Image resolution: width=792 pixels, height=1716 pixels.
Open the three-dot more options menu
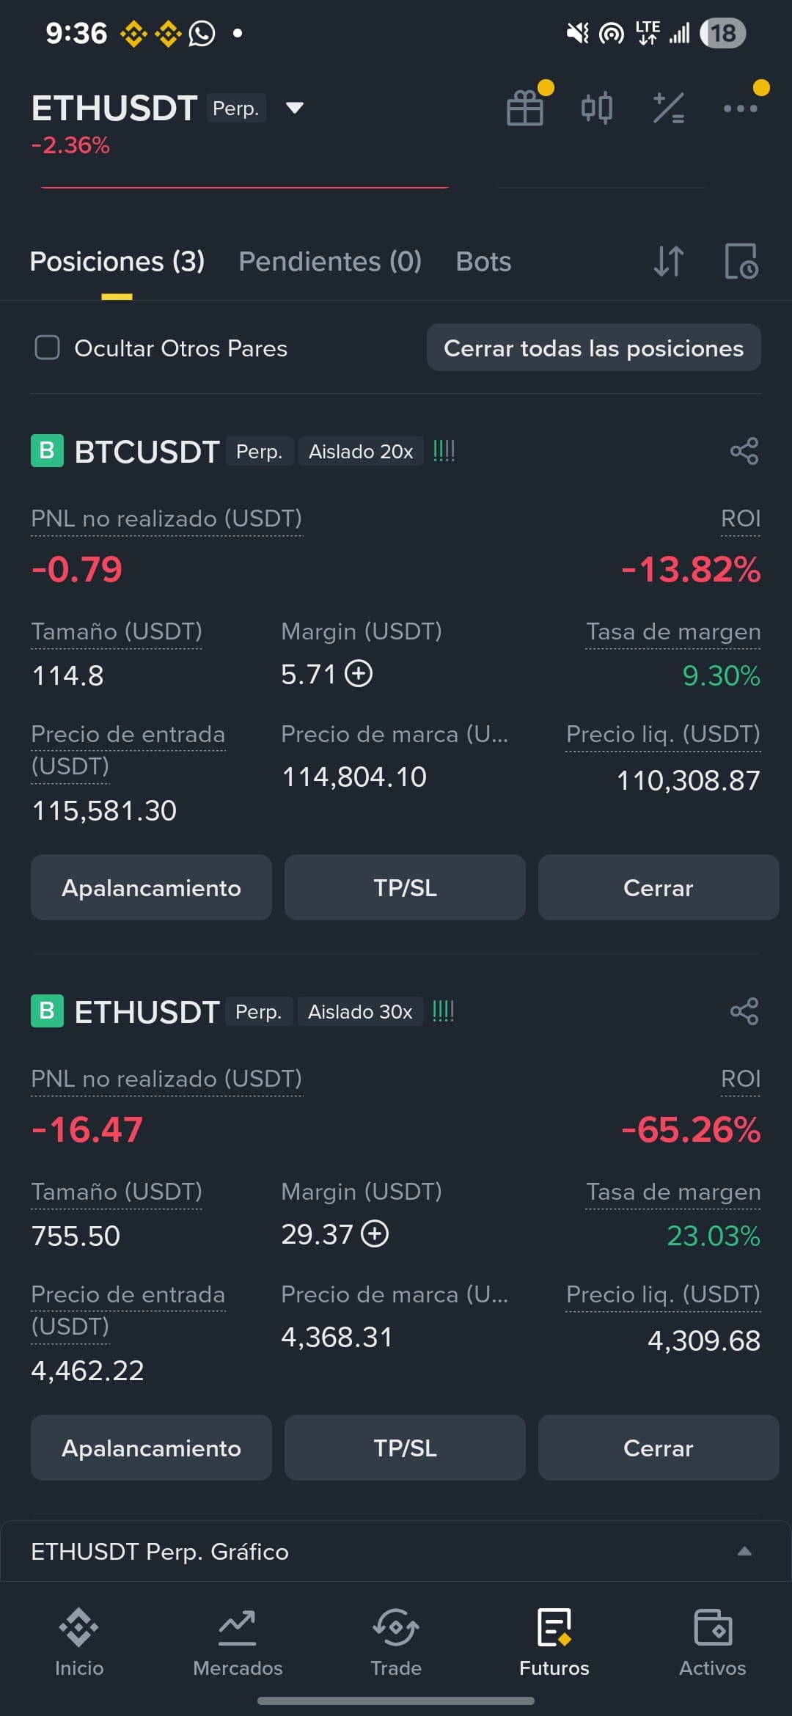click(740, 109)
